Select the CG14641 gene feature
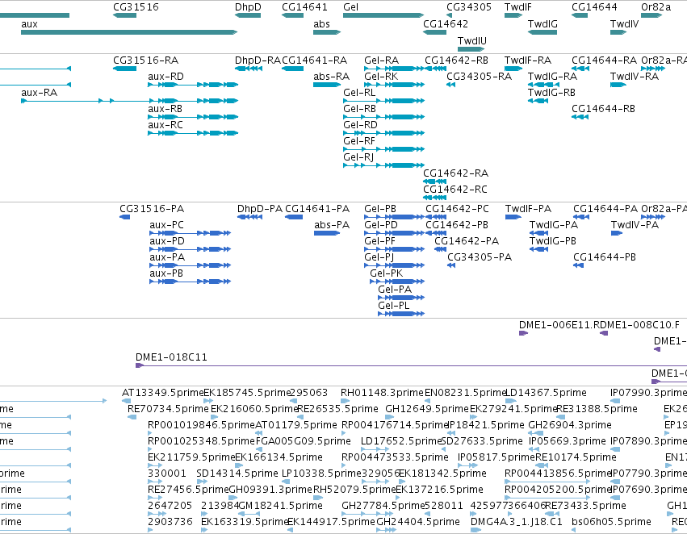 292,15
